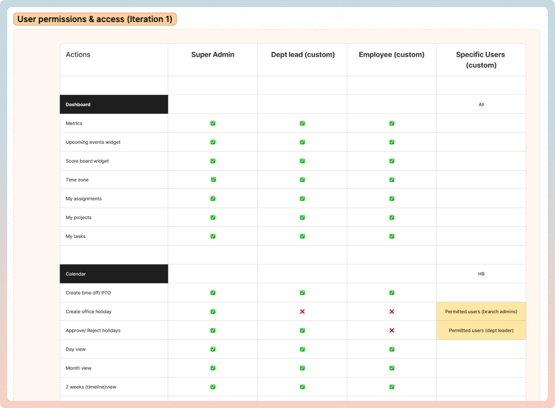Click the Super Admin column header

pos(212,54)
